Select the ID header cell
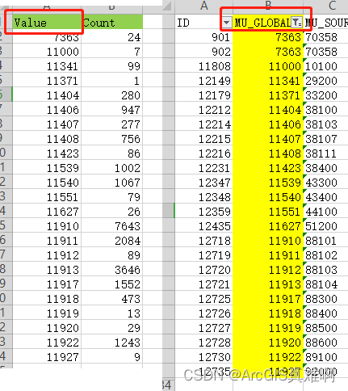This screenshot has height=391, width=348. (203, 23)
